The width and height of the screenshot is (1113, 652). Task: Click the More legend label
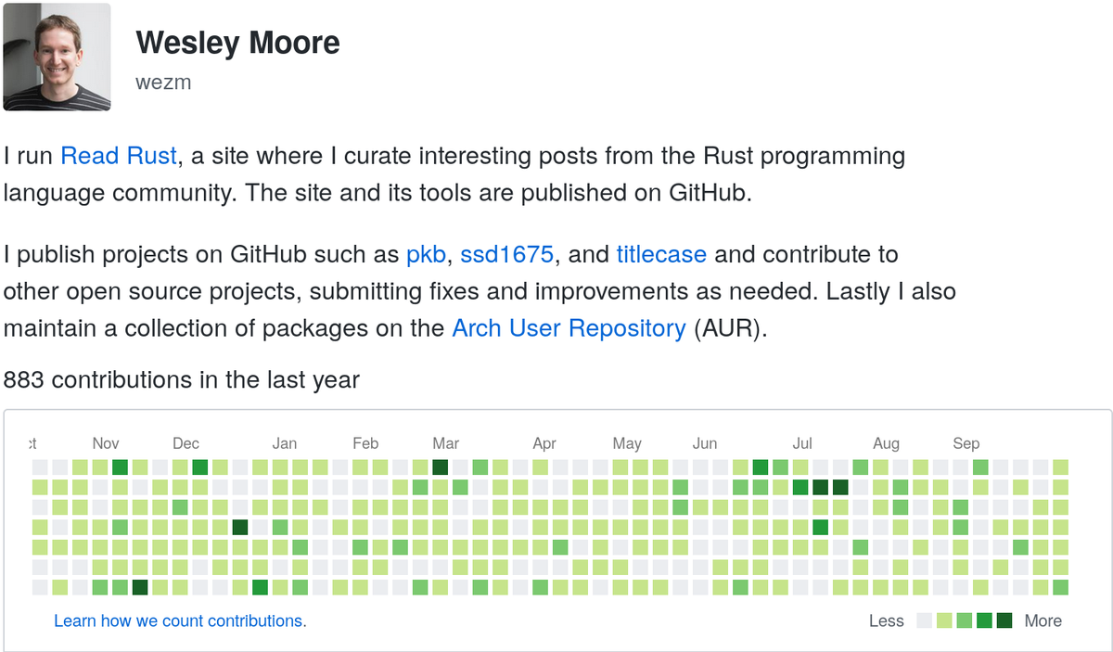point(1043,621)
